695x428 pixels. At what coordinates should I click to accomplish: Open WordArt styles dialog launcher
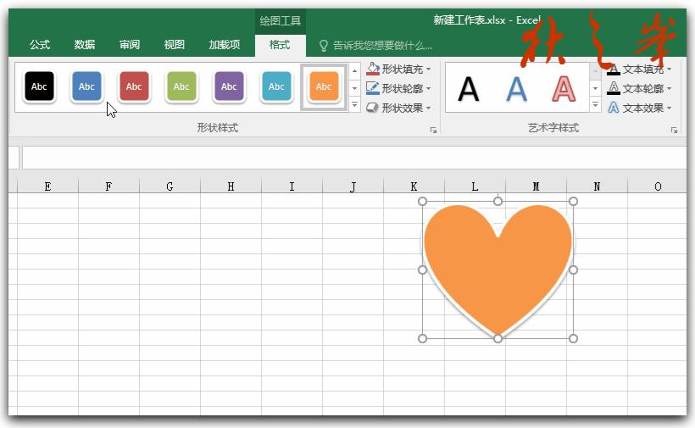674,130
